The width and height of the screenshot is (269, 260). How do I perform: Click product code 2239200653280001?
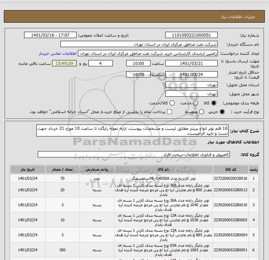pyautogui.click(x=231, y=250)
